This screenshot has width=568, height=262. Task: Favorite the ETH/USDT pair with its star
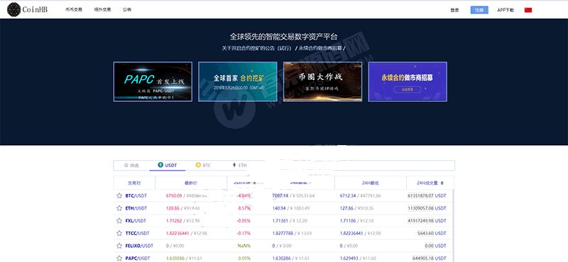point(119,208)
